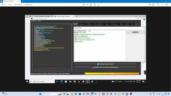This screenshot has width=171, height=96.
Task: Select the Unisoc/Spreadtrum tab
Action: tap(98, 24)
